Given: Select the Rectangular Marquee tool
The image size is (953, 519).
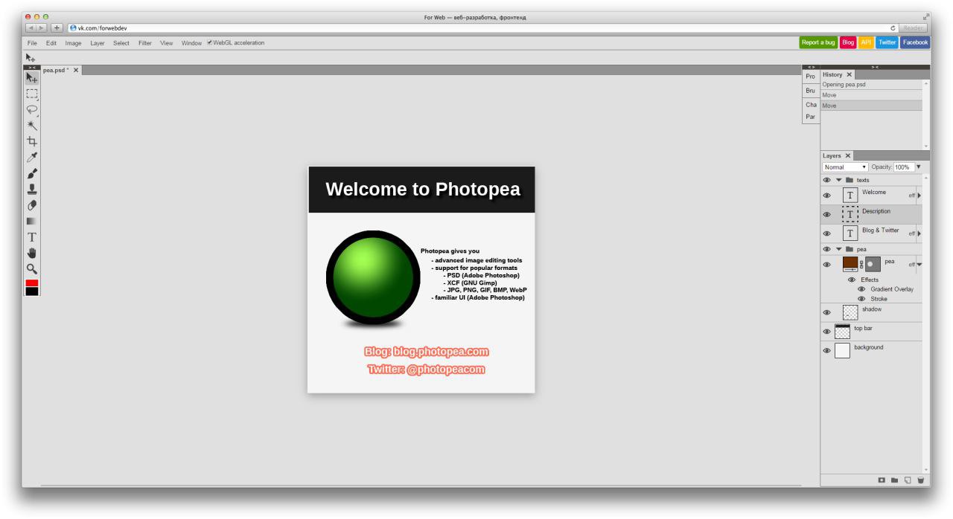Looking at the screenshot, I should (x=32, y=94).
